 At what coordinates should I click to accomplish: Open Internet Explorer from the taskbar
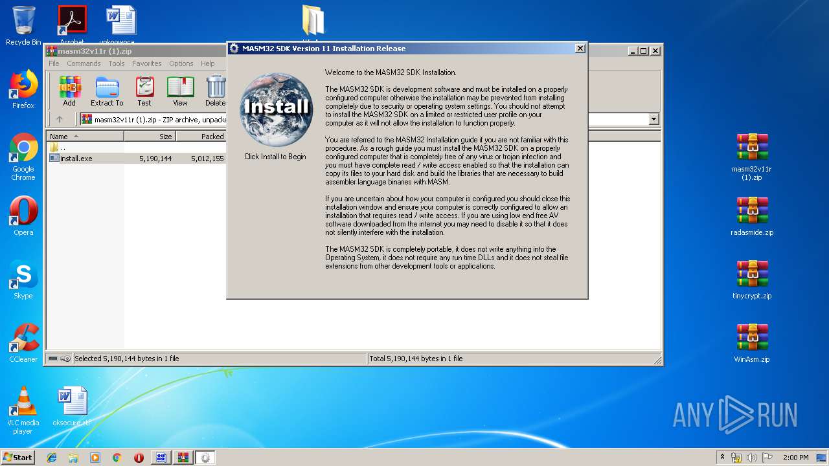coord(52,458)
